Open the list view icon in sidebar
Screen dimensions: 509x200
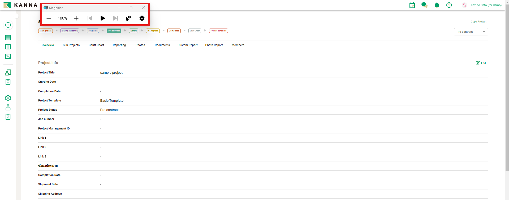pos(8,38)
